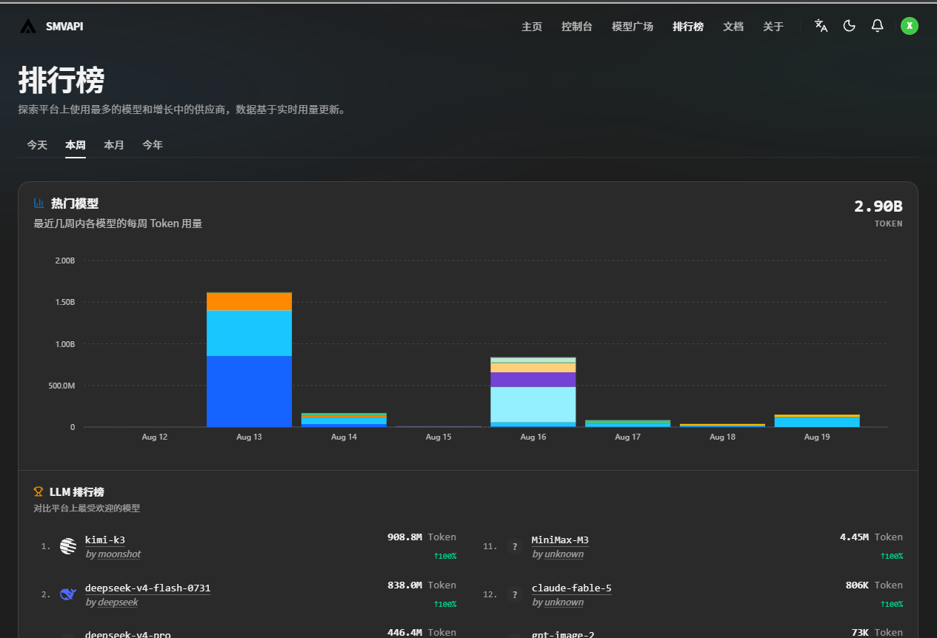Screen dimensions: 937x638
Task: Click the light cyan segment of Aug 16 bar
Action: pos(533,404)
